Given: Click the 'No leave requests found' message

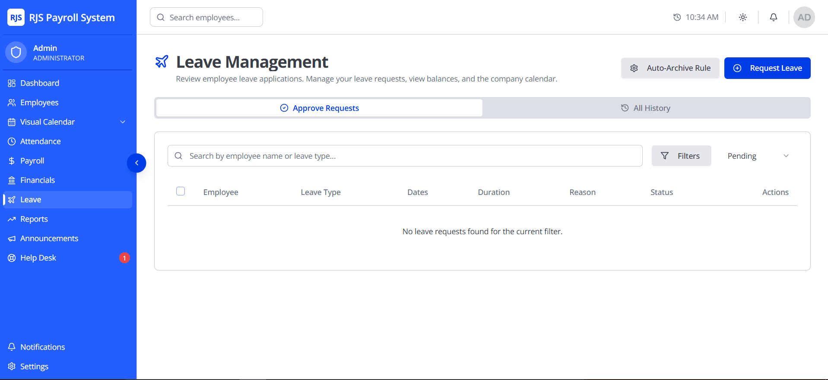Looking at the screenshot, I should point(482,232).
